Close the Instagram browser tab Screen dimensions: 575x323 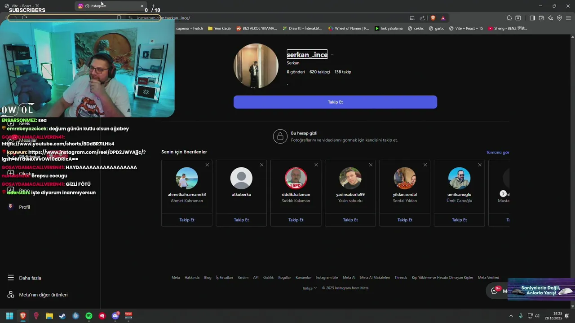tap(142, 6)
